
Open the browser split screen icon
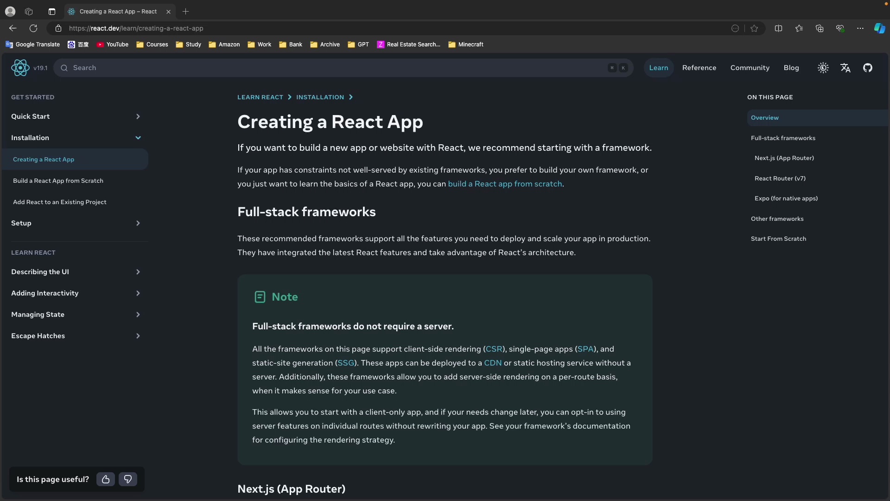coord(778,28)
